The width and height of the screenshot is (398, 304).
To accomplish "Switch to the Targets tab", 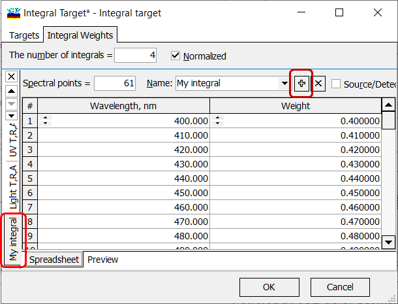I will coord(25,35).
